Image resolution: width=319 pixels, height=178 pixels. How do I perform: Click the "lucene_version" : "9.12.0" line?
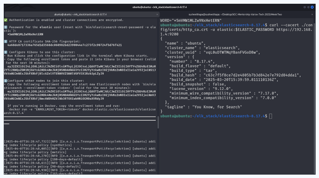tap(201, 89)
